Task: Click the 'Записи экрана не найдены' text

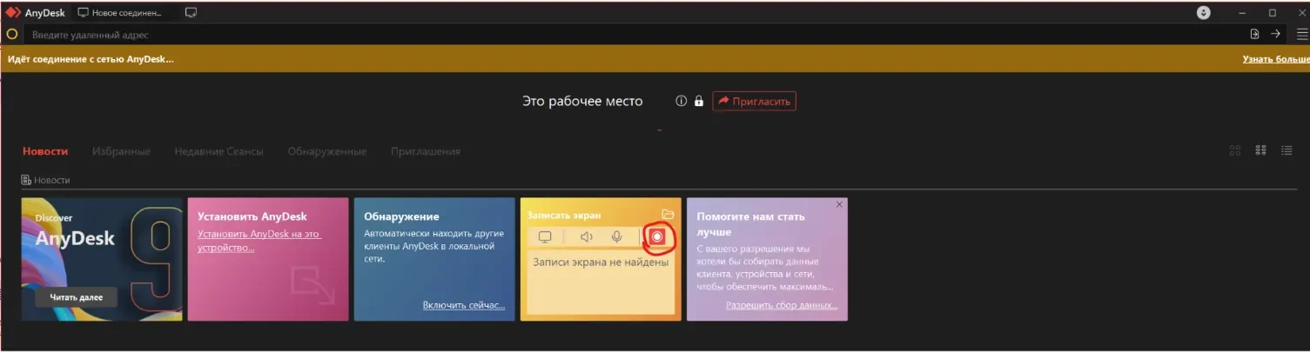Action: (x=601, y=262)
